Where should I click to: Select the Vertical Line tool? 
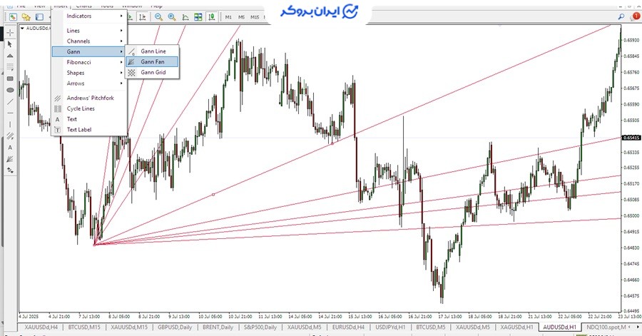[10, 124]
